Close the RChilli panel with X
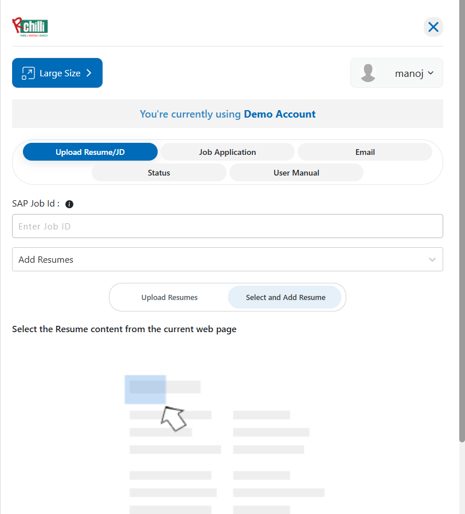Screen dimensions: 465x514 [433, 27]
